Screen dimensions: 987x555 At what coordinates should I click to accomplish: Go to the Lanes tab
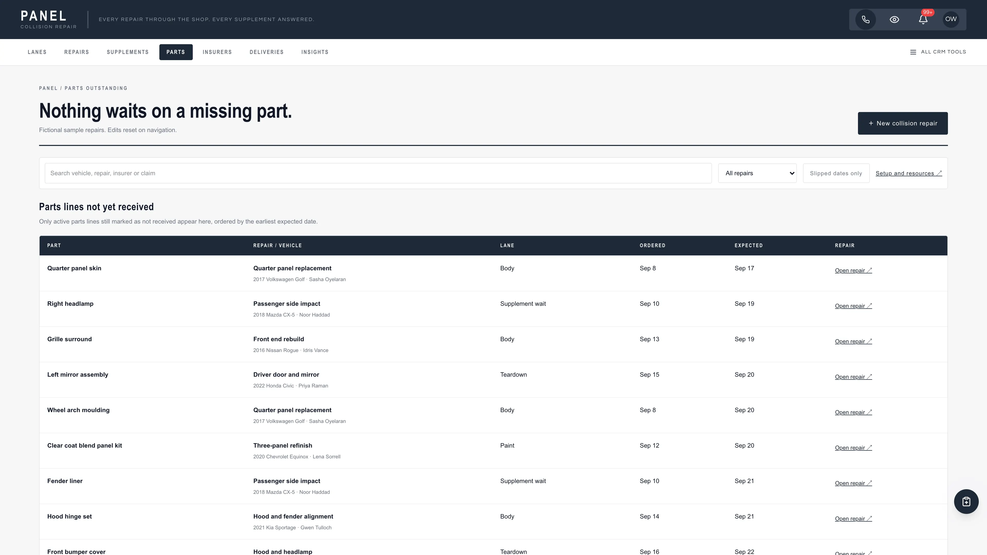37,52
